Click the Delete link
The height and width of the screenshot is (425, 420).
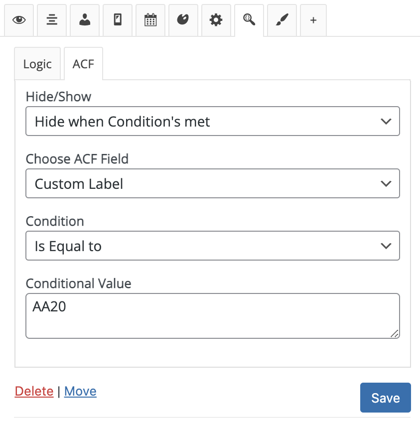(34, 391)
